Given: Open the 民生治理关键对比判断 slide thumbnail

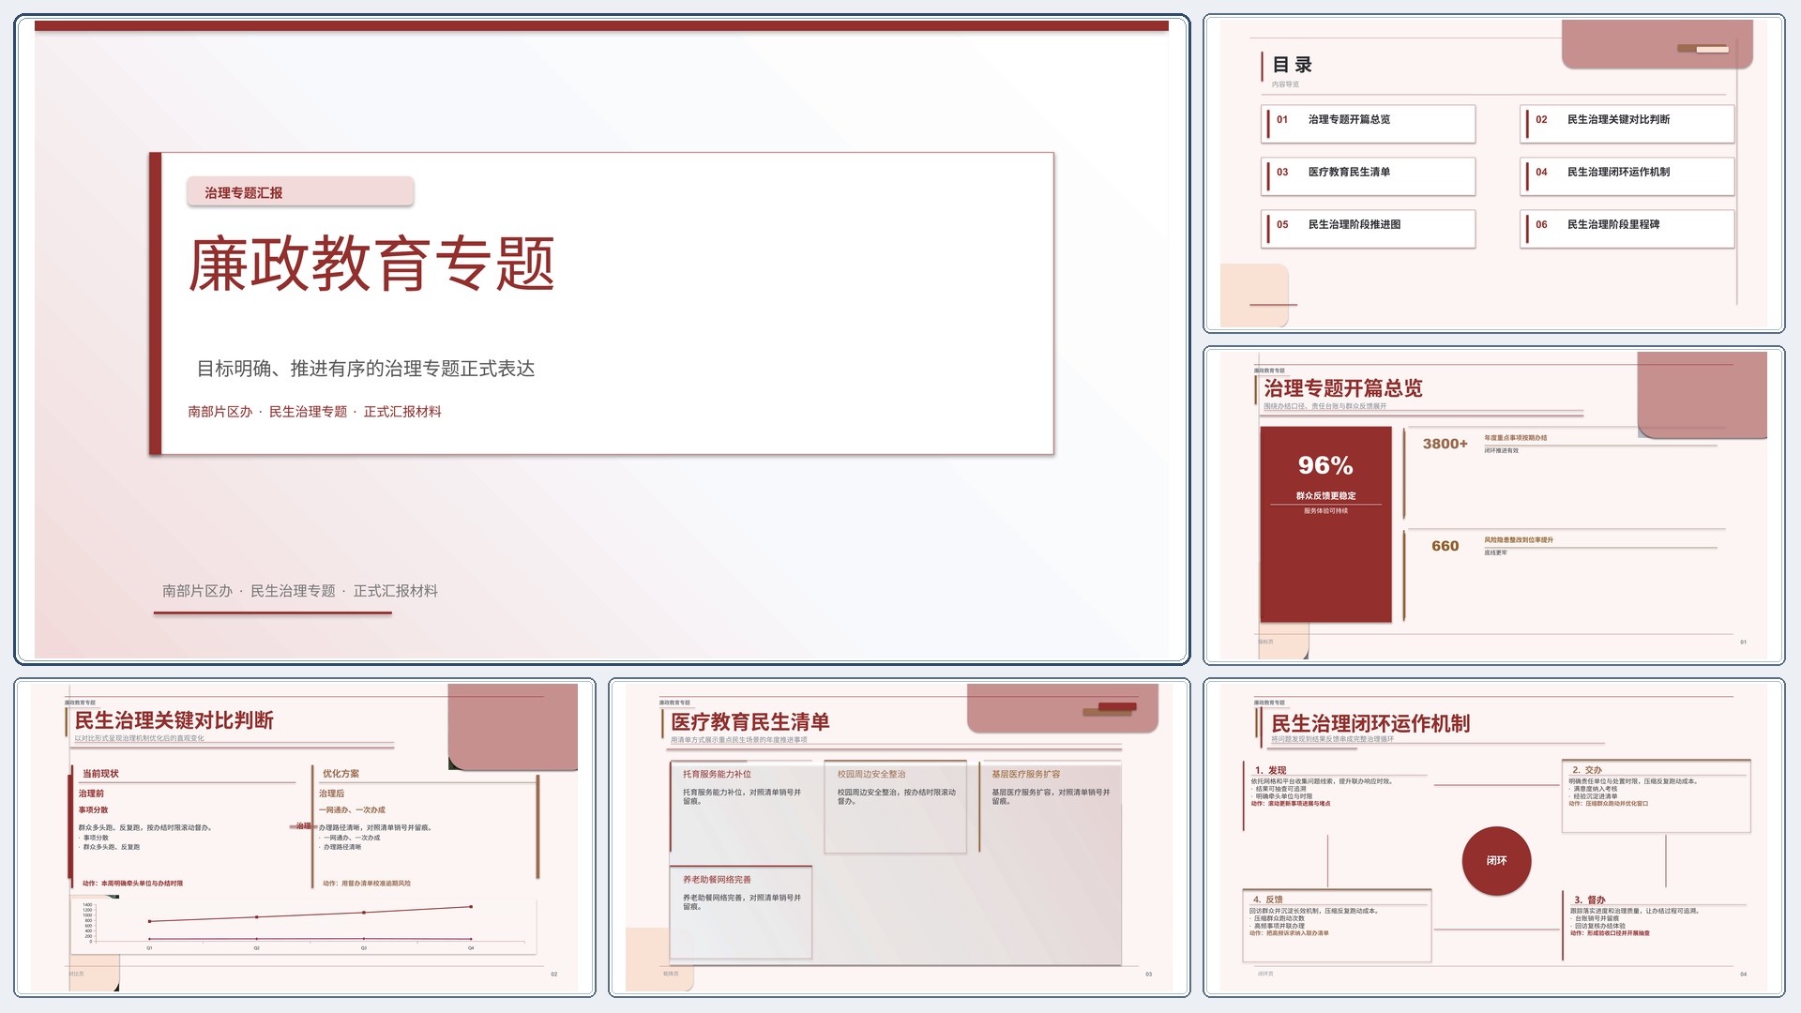Looking at the screenshot, I should tap(305, 838).
